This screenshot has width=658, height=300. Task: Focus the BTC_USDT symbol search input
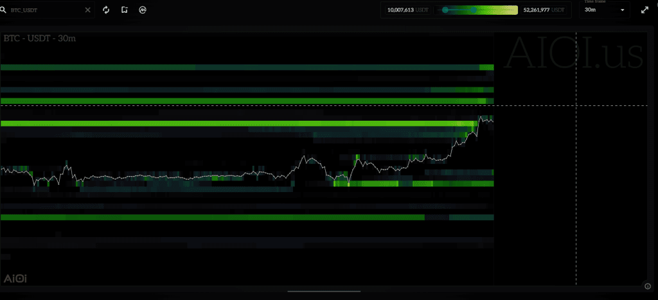pyautogui.click(x=45, y=10)
